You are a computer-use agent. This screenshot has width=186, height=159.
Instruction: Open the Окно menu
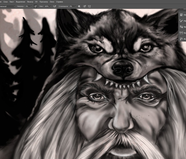[x=52, y=2]
